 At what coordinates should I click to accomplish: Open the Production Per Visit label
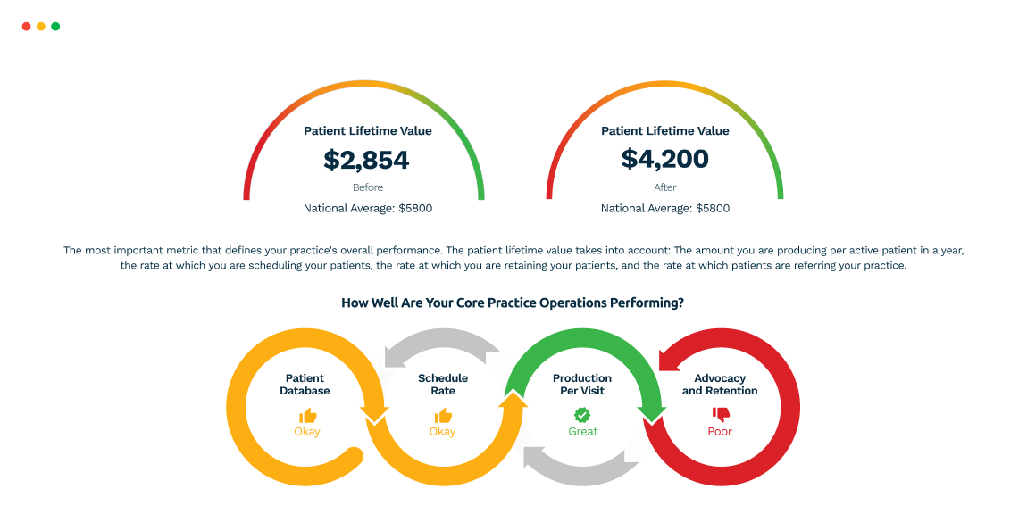(582, 385)
